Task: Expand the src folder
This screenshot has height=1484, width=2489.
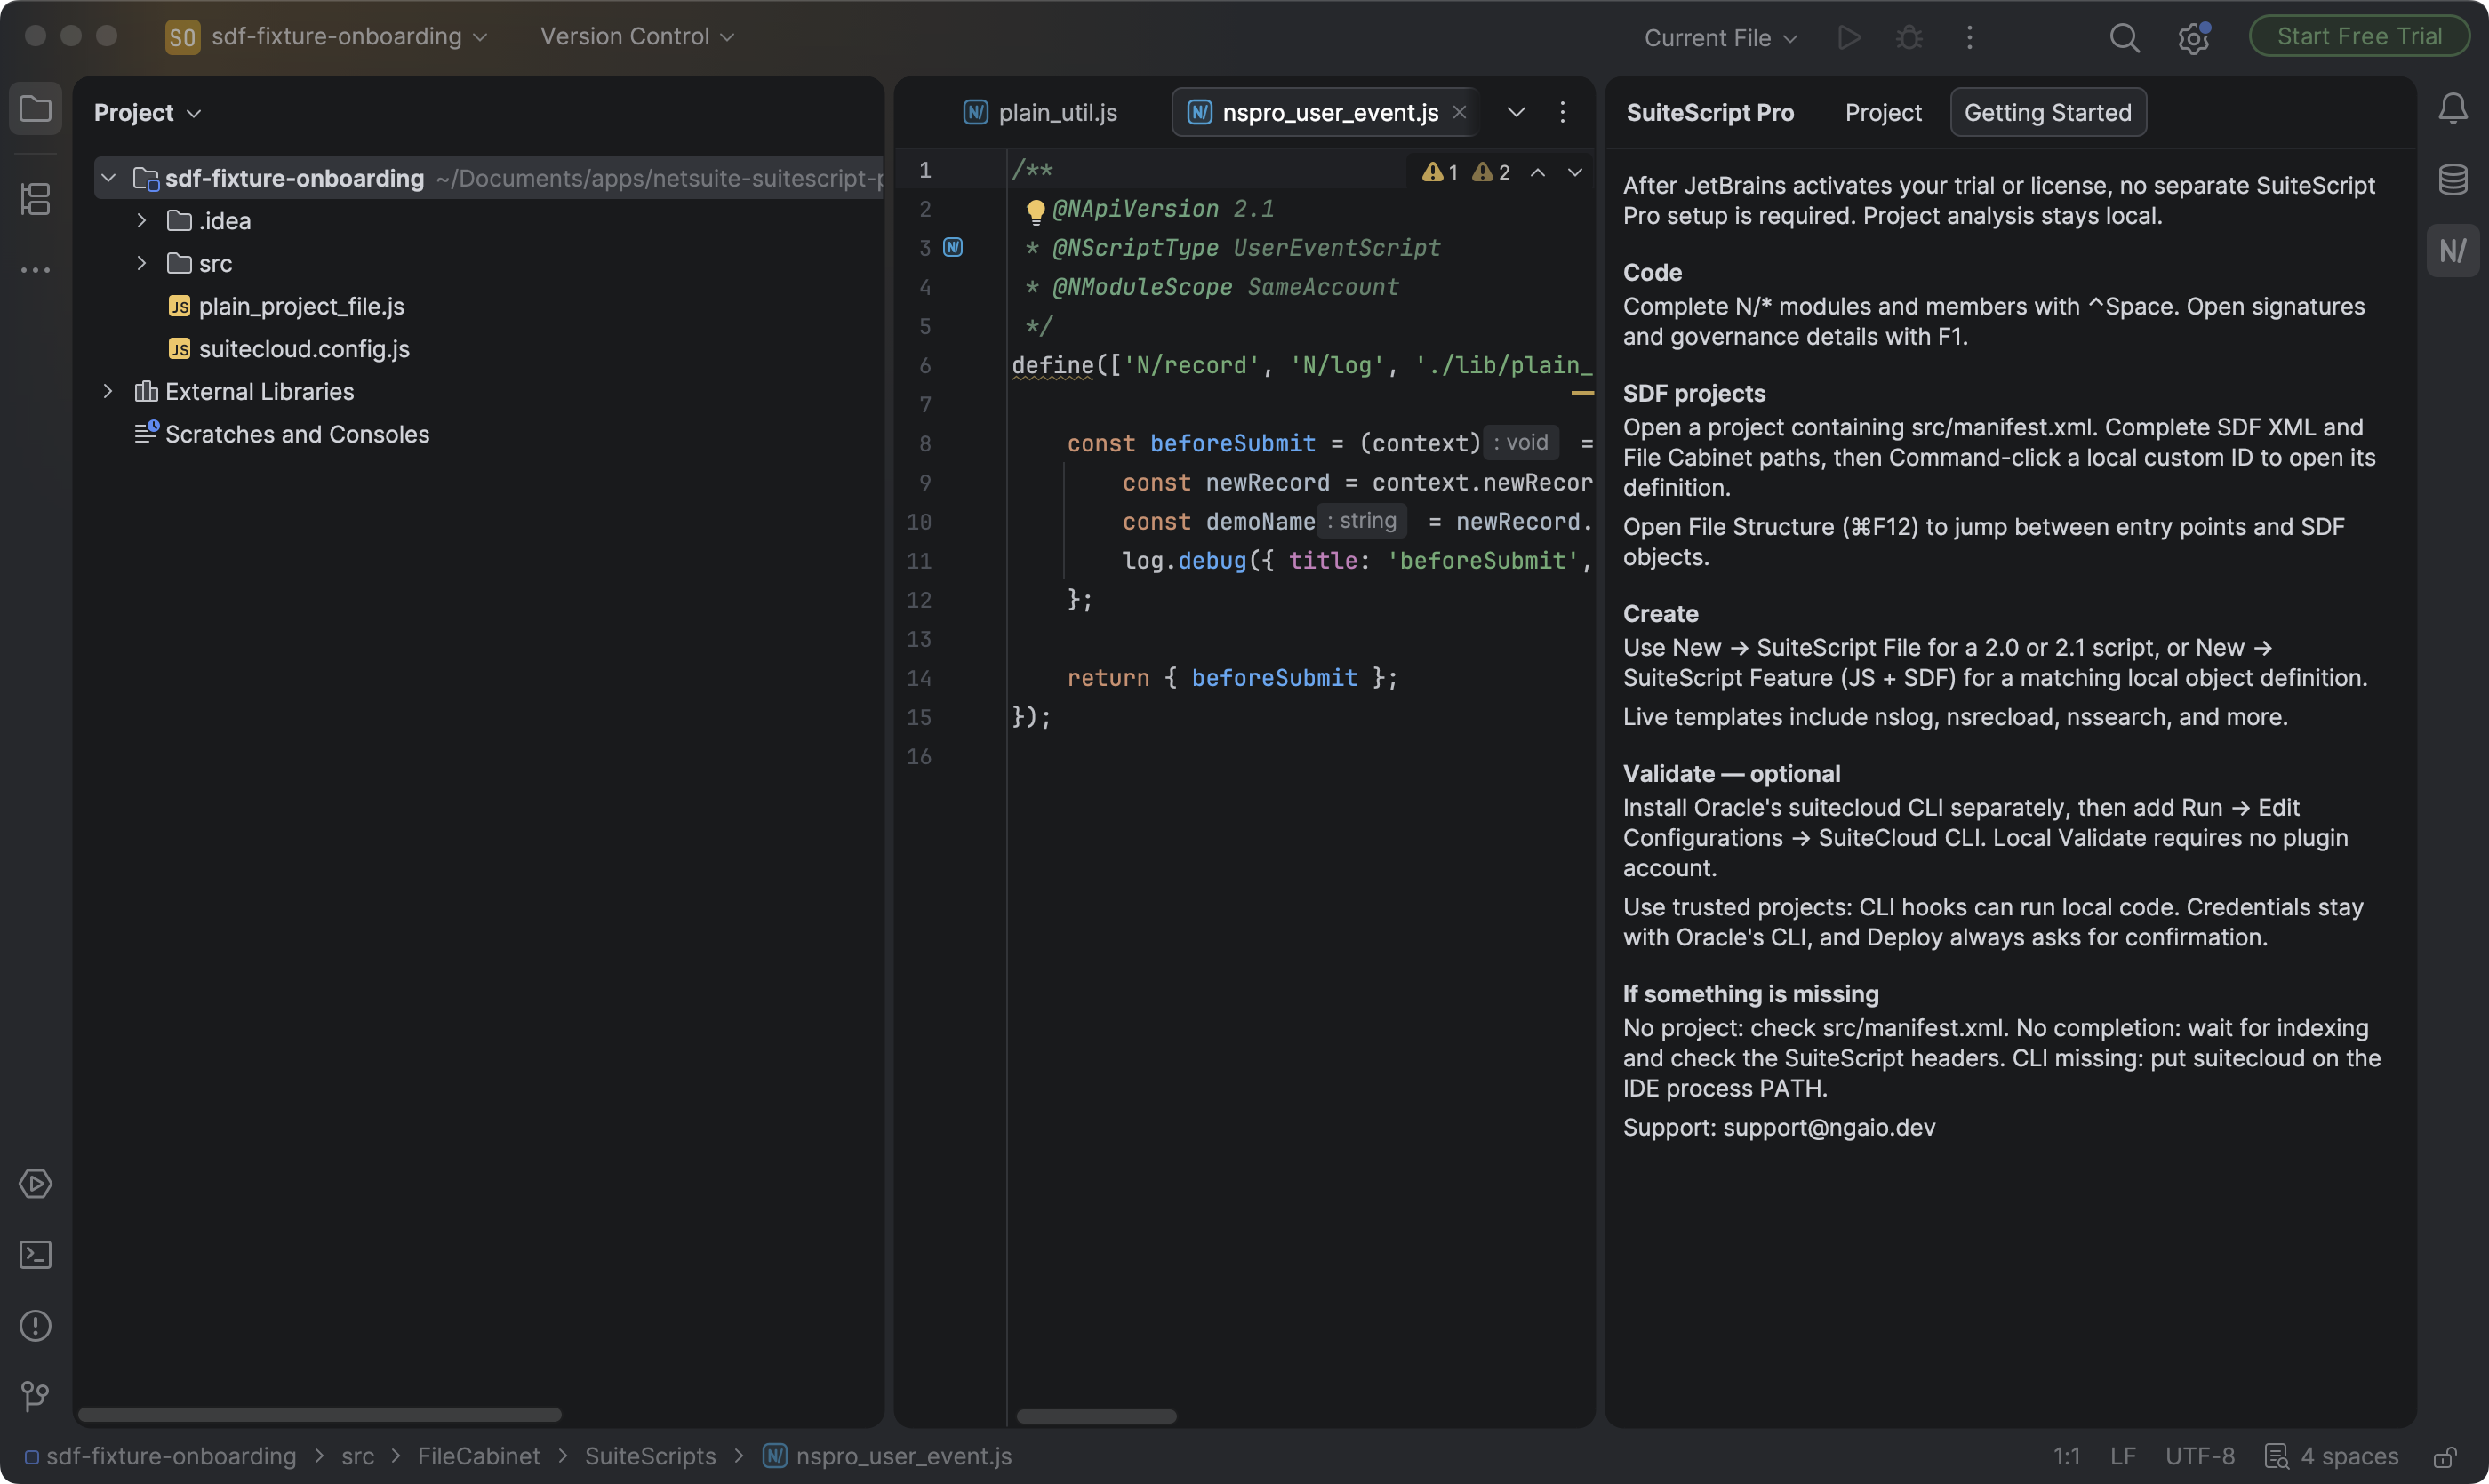Action: pyautogui.click(x=142, y=263)
